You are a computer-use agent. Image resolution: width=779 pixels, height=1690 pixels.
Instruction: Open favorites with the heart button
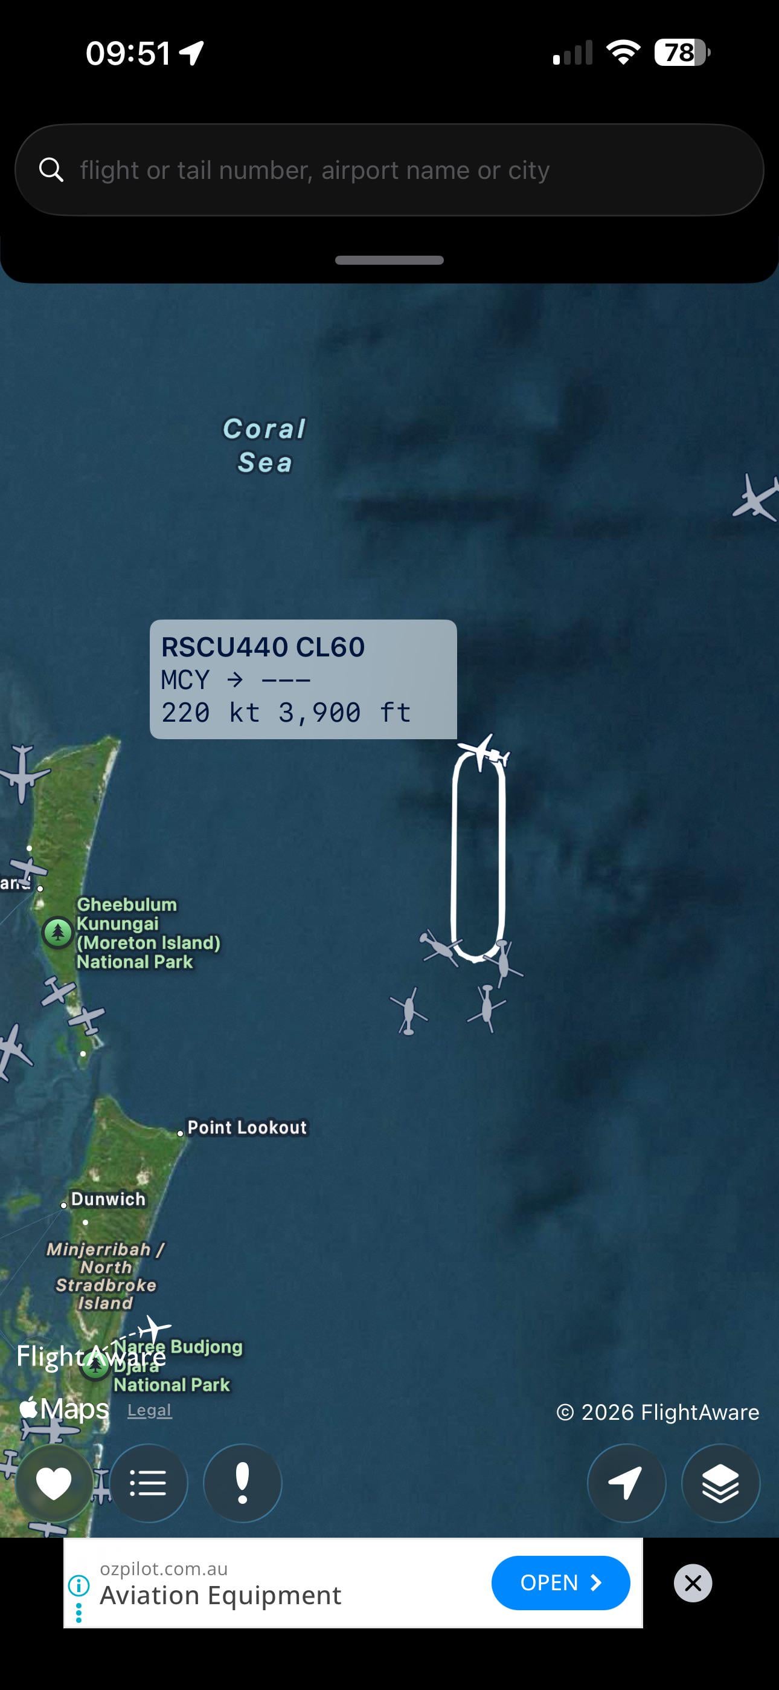(x=54, y=1483)
